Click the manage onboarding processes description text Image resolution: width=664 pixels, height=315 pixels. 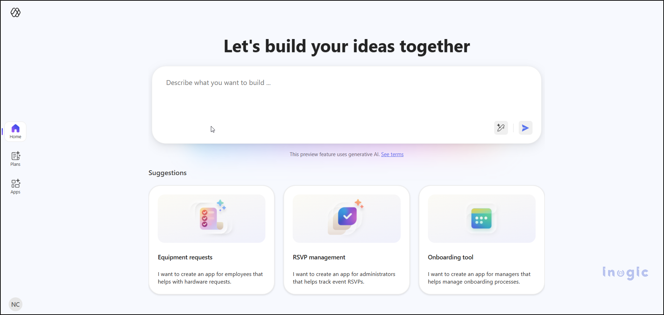coord(479,278)
